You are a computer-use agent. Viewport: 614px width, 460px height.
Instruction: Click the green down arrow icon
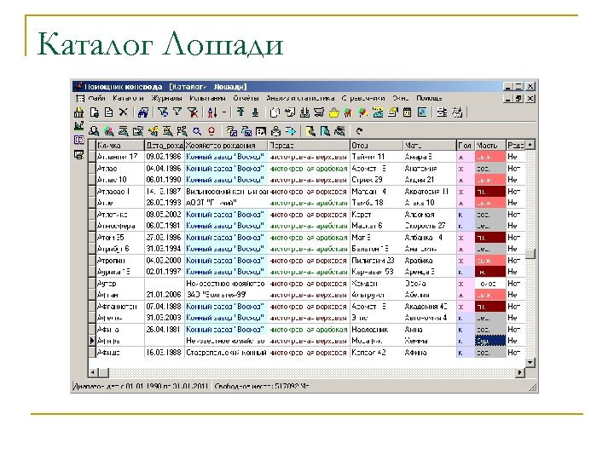point(255,112)
